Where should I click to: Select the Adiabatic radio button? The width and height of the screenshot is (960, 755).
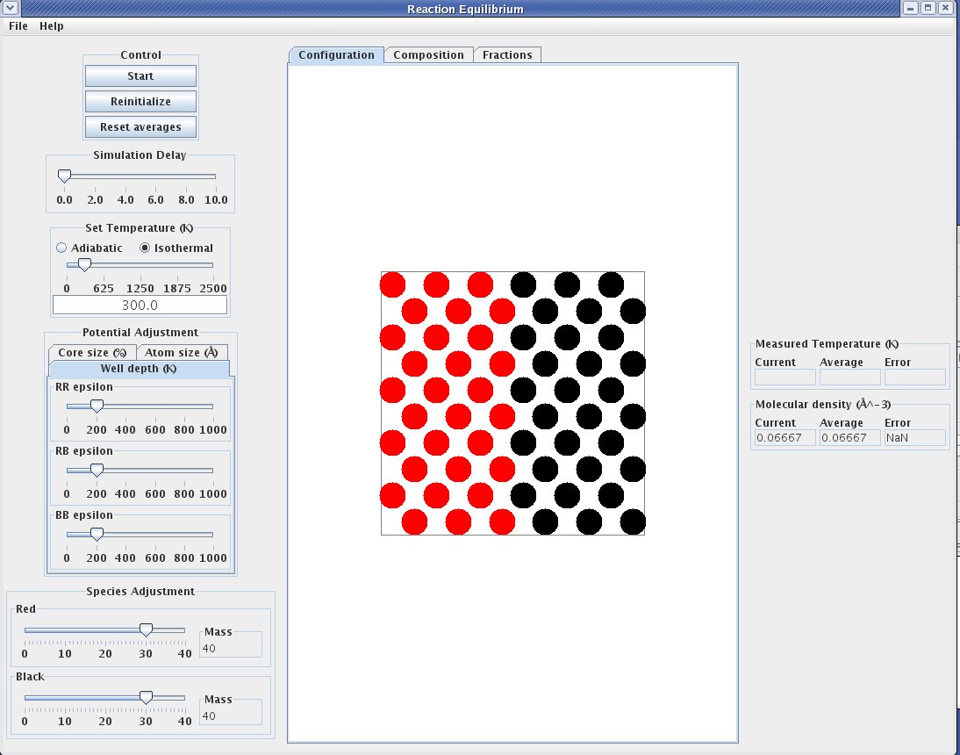pos(61,248)
